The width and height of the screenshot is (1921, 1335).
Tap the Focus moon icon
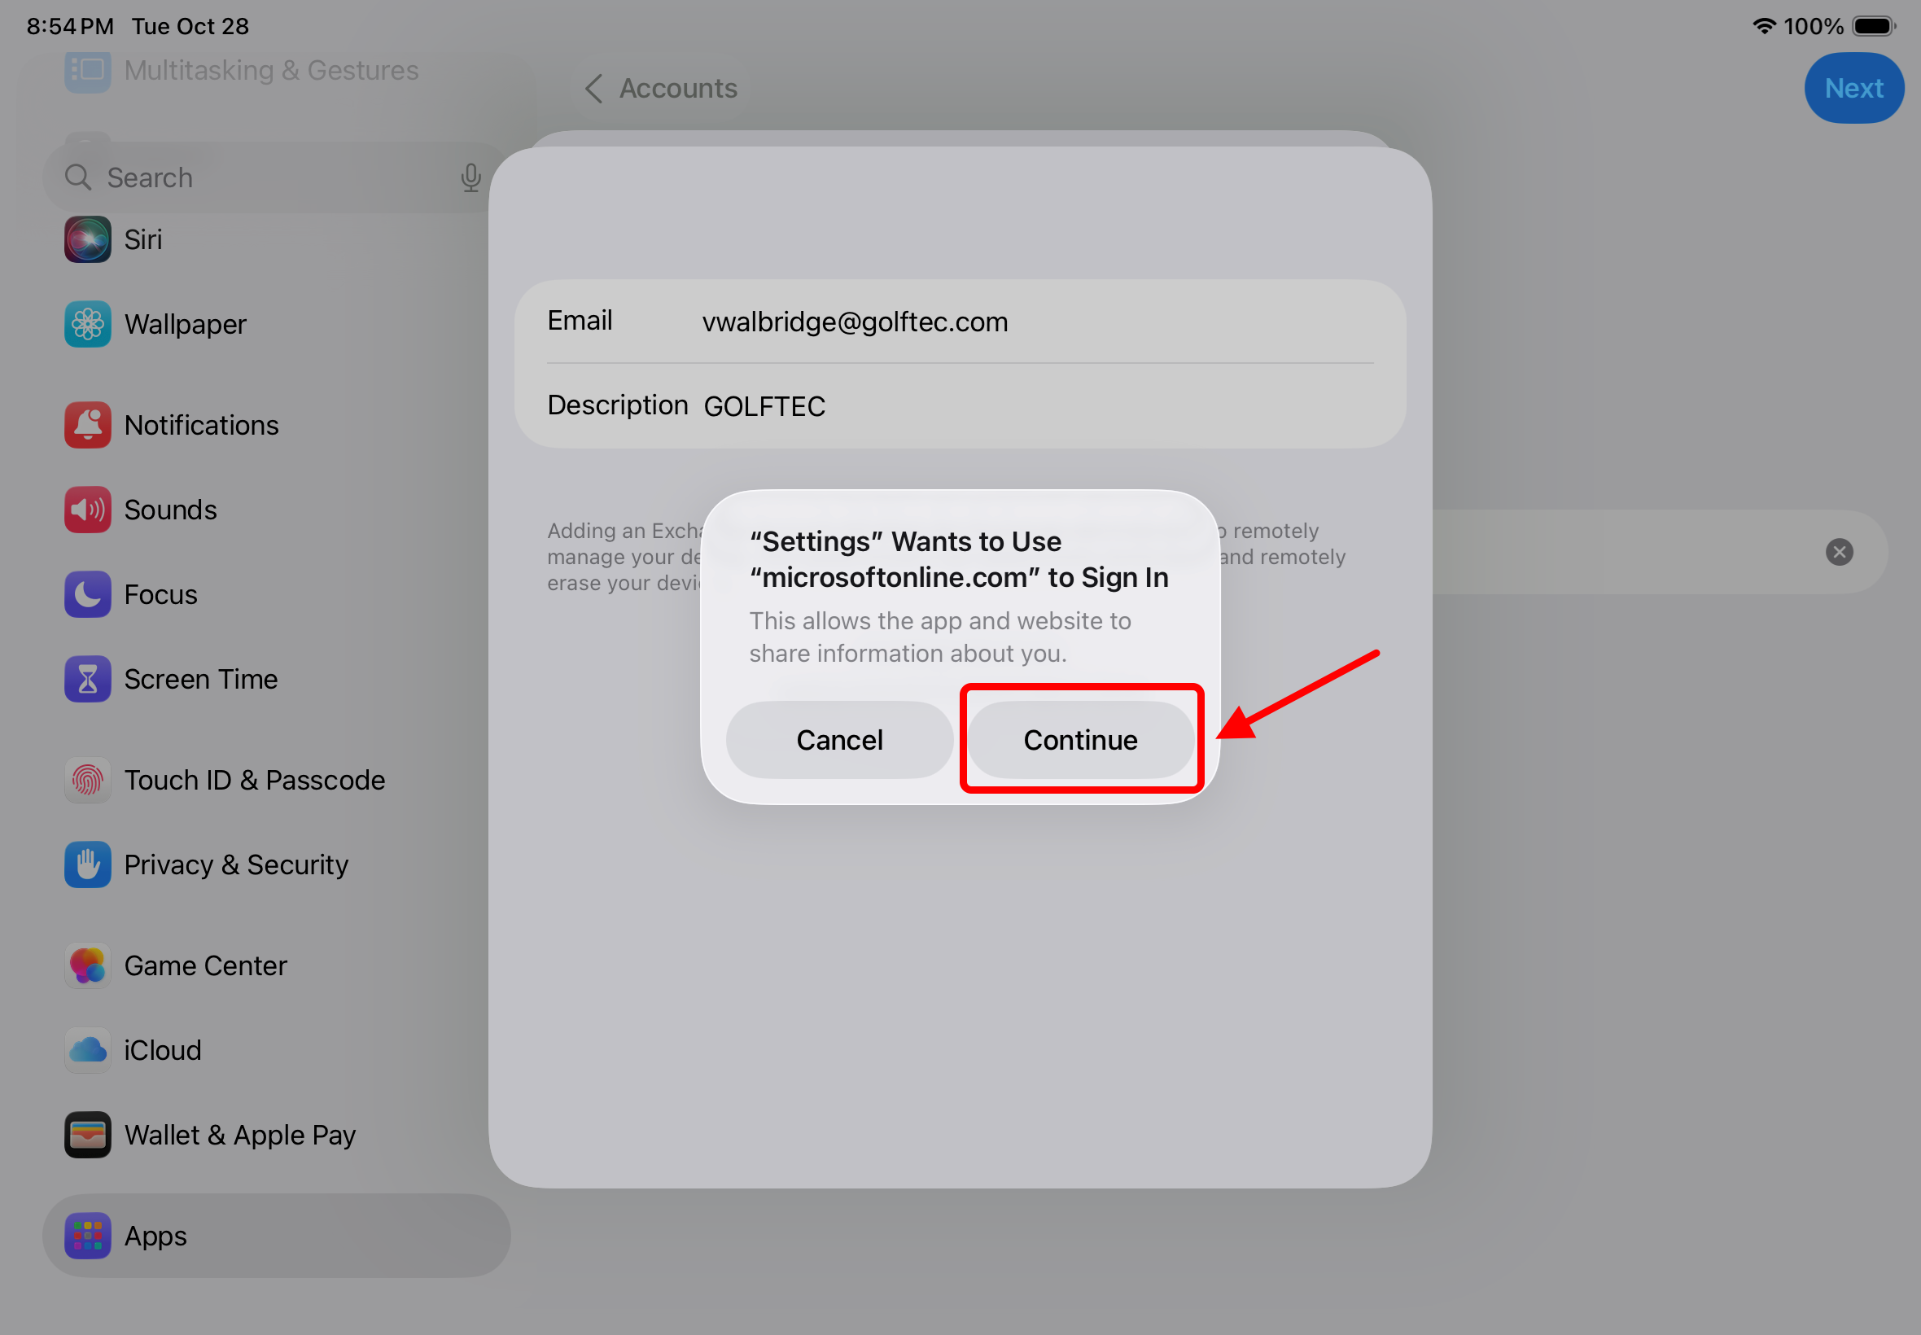[88, 595]
